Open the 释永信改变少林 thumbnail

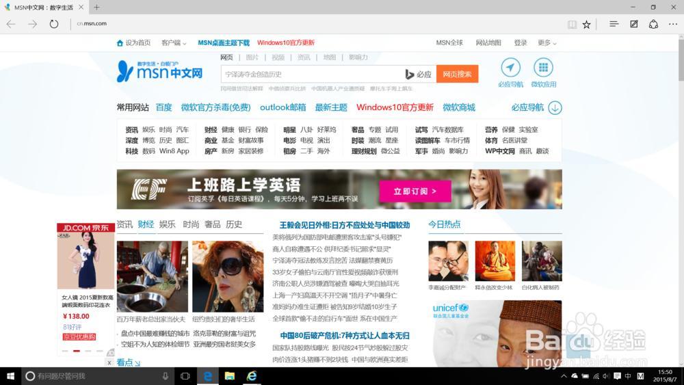coord(495,261)
